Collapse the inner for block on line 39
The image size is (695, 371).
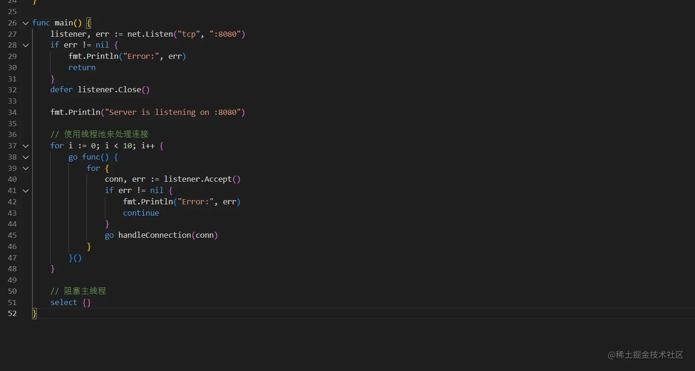point(25,168)
